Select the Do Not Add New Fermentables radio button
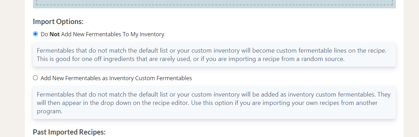419x137 pixels. click(x=35, y=34)
